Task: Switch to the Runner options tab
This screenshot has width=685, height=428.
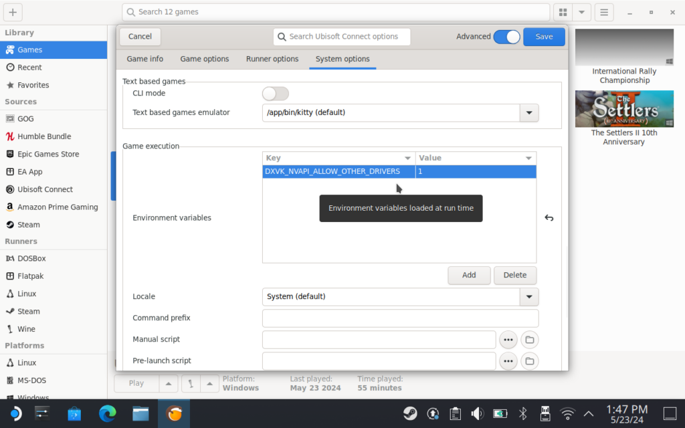Action: [x=272, y=59]
